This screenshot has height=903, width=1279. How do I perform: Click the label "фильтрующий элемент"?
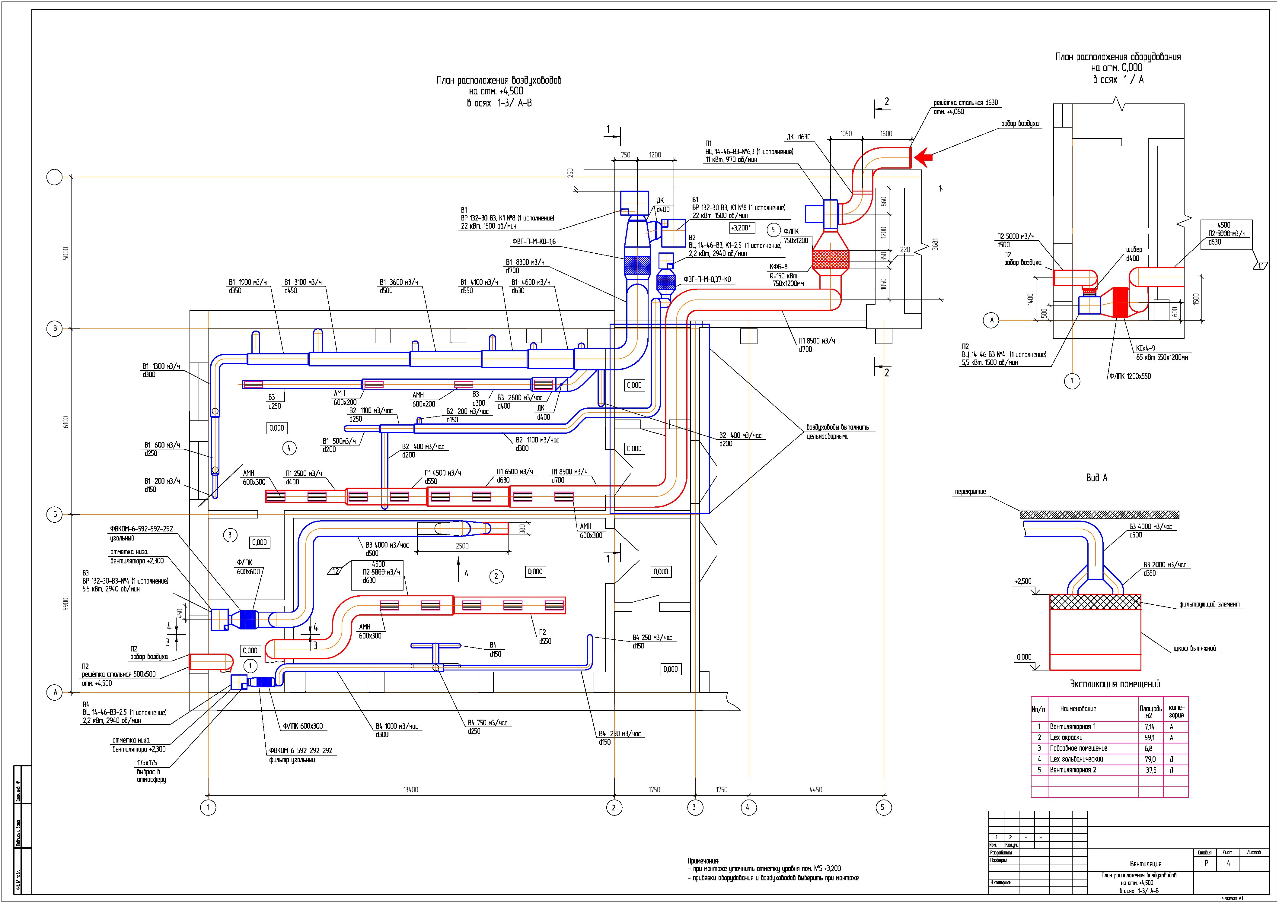click(x=1209, y=605)
